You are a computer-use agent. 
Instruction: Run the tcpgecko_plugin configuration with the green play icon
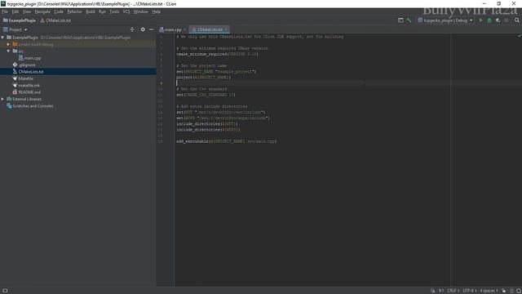click(x=480, y=20)
